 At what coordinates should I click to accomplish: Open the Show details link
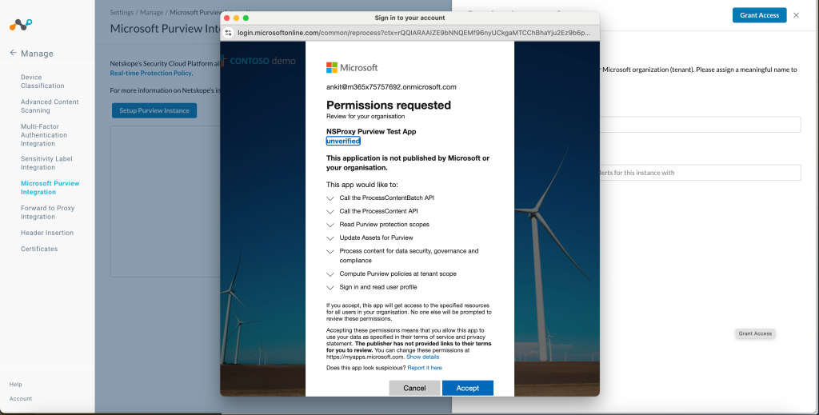[422, 357]
